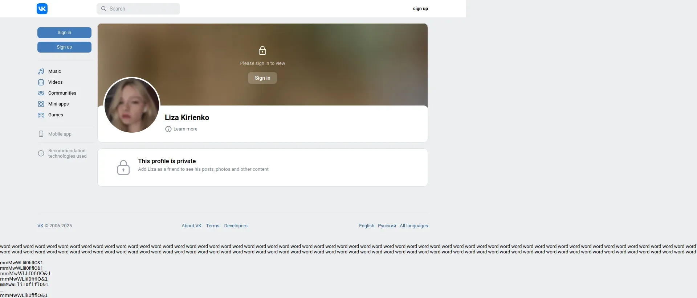The height and width of the screenshot is (298, 697).
Task: Open the Learn more link text
Action: click(x=186, y=129)
